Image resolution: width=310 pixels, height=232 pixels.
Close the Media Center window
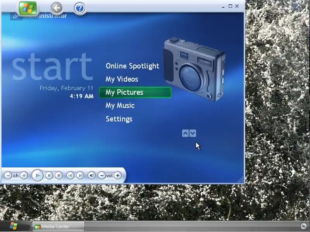pos(237,6)
